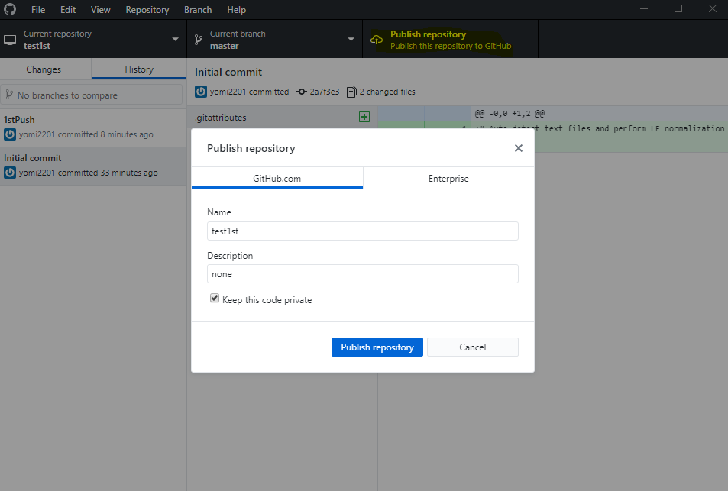Viewport: 728px width, 491px height.
Task: Click the 2 changed files label
Action: coord(387,92)
